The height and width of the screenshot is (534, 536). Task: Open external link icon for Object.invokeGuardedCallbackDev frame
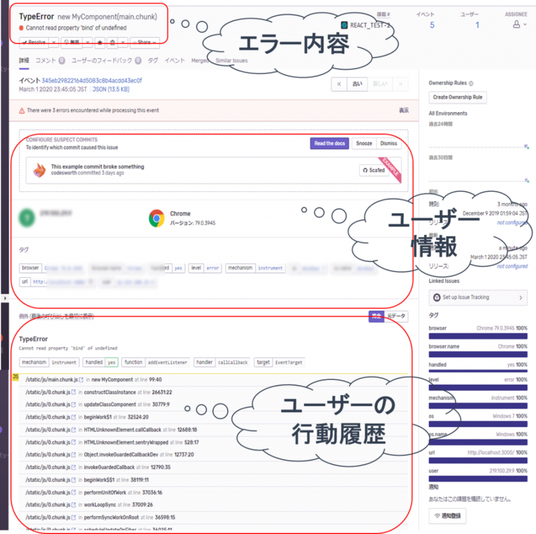74,455
